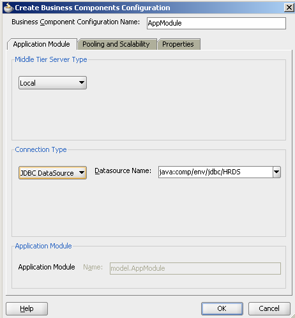Open the Properties tab

(178, 44)
